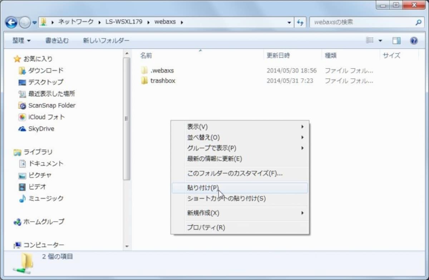Screen dimensions: 429x280
Task: Sort by the 種類 column header
Action: pos(330,55)
